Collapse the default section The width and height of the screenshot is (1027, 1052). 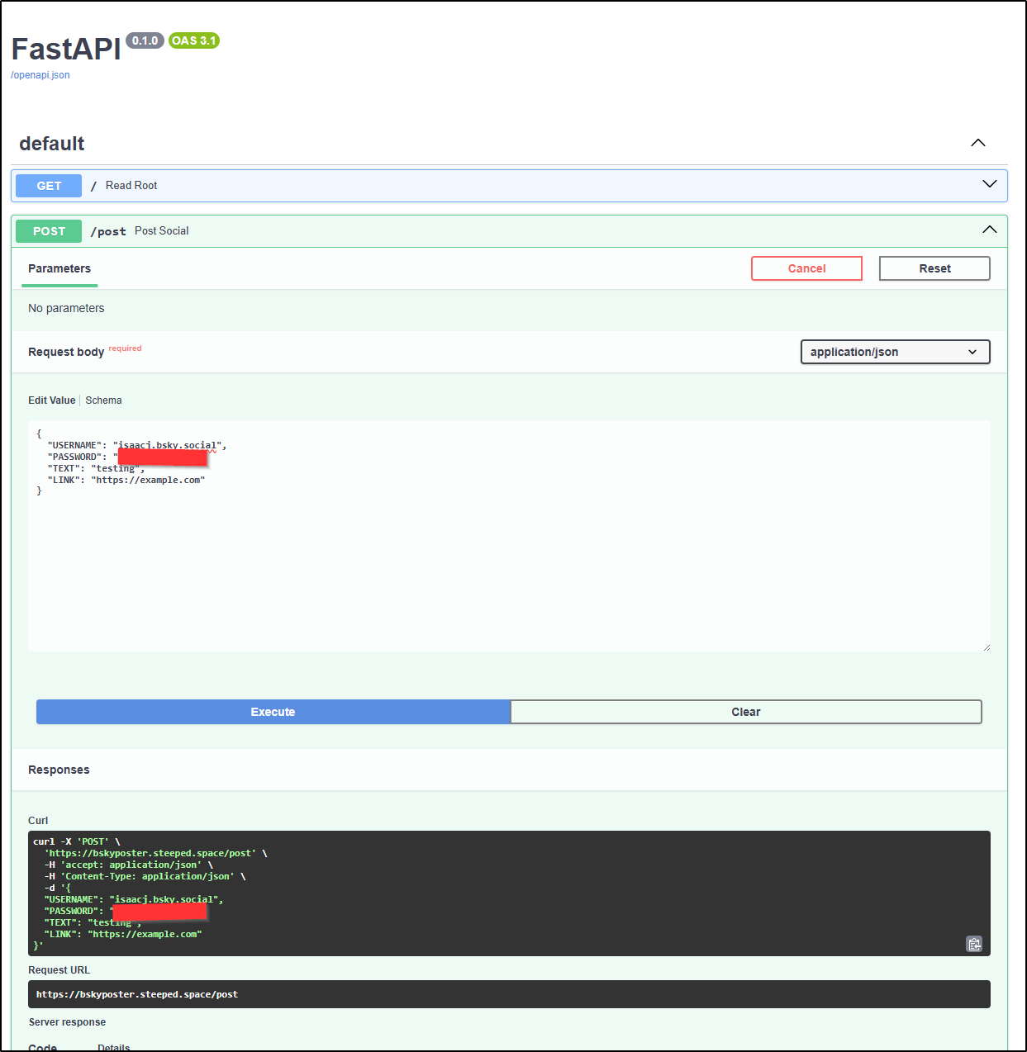(978, 142)
